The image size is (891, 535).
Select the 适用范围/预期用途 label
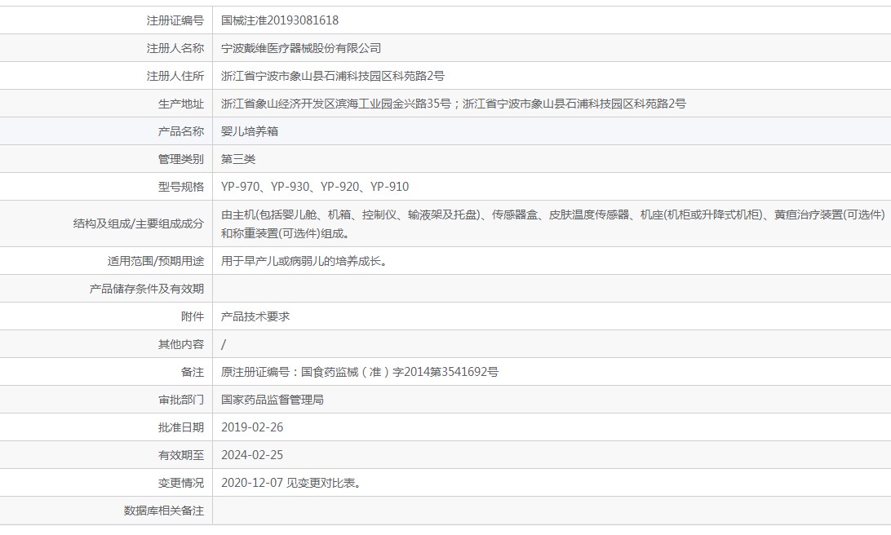[x=155, y=261]
